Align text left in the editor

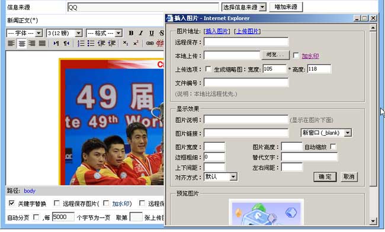coord(11,44)
